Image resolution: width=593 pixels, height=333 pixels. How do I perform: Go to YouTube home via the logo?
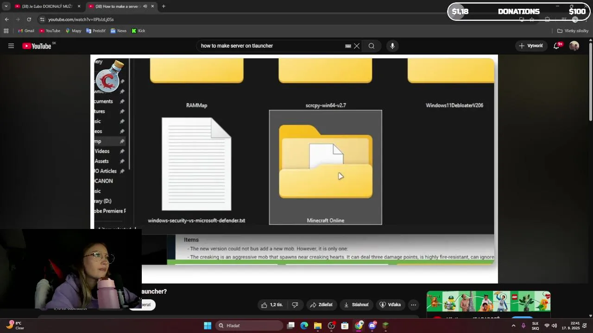(37, 46)
